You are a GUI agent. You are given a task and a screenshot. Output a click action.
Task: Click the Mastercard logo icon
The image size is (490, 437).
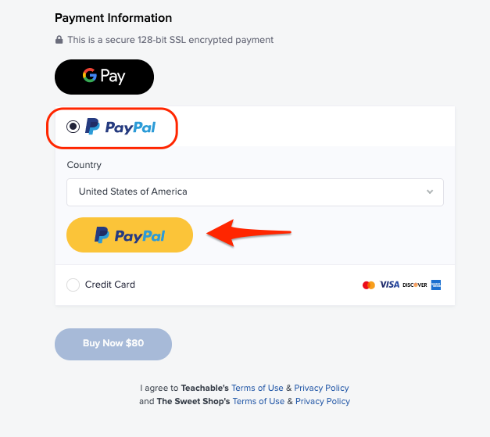pyautogui.click(x=368, y=285)
